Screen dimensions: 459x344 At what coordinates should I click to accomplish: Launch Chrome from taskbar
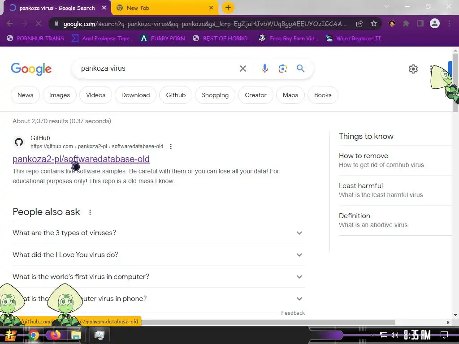pyautogui.click(x=33, y=335)
